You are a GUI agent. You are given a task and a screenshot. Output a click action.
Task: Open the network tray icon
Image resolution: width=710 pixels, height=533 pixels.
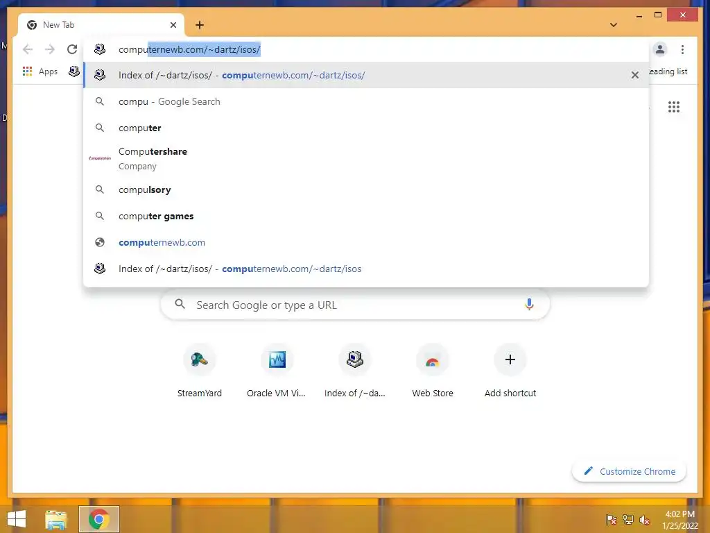[x=627, y=519]
